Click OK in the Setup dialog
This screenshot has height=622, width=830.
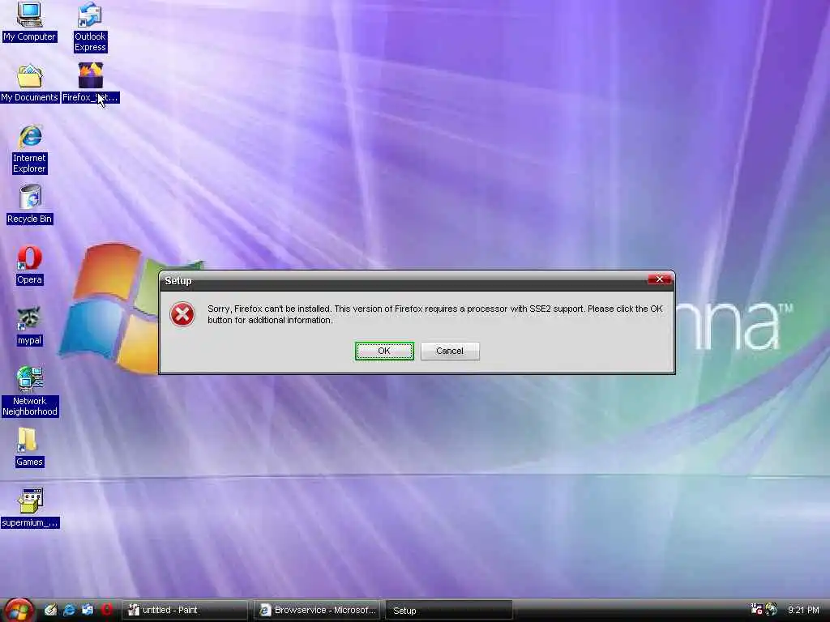click(x=384, y=351)
